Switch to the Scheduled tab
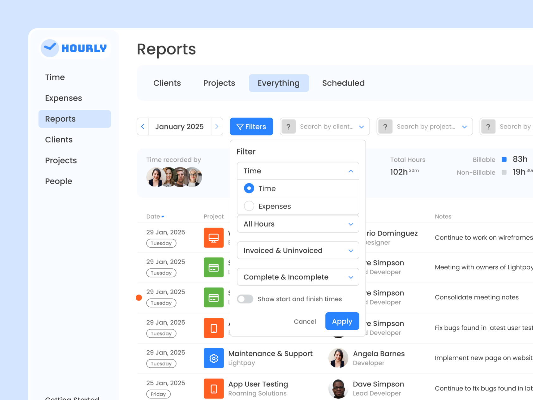Image resolution: width=533 pixels, height=400 pixels. [343, 83]
